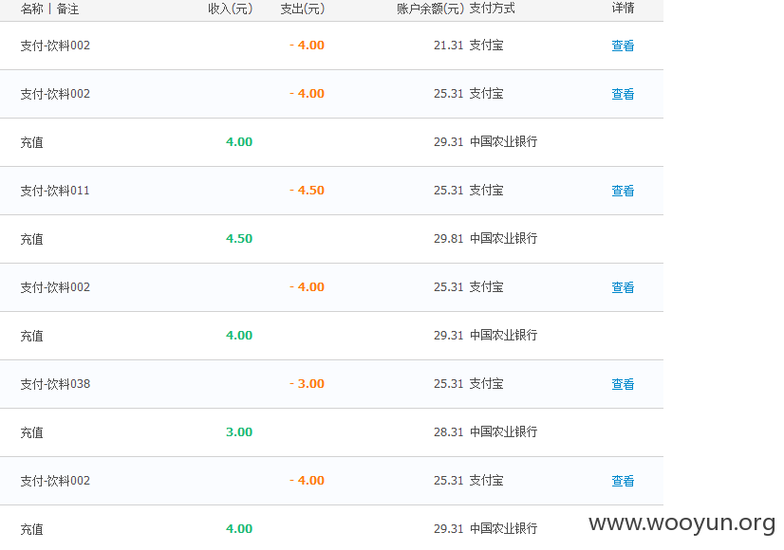This screenshot has height=550, width=784.
Task: Select the 支付-饮料038 entry name
Action: [55, 384]
